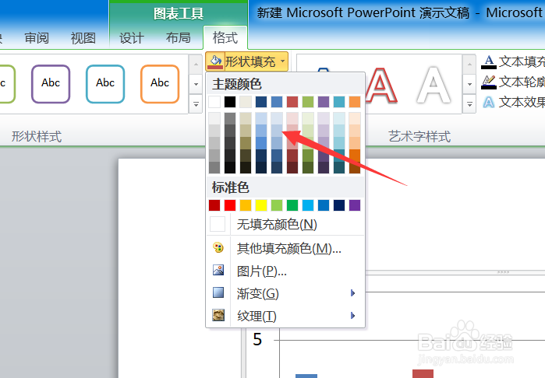
Task: Click the color palette icon beside 其他填充颜色
Action: pyautogui.click(x=218, y=247)
